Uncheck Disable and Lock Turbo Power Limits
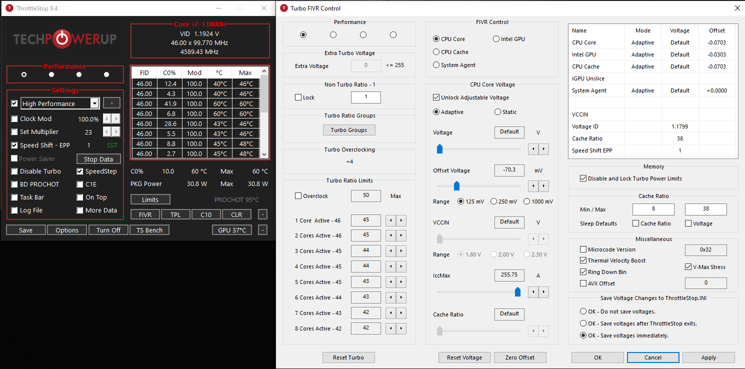Viewport: 745px width, 369px height. click(583, 178)
